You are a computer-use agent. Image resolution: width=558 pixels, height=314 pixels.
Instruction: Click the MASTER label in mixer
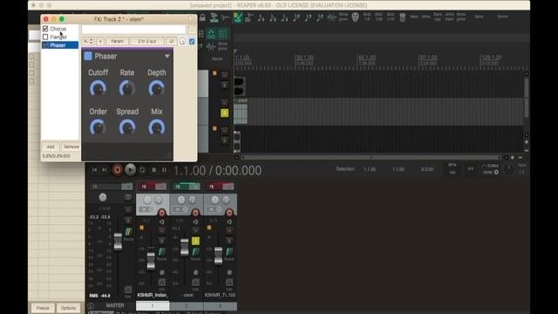(x=115, y=305)
